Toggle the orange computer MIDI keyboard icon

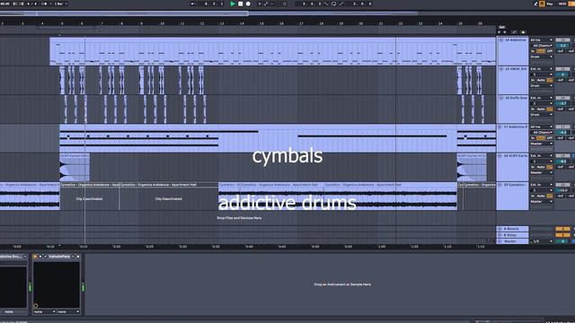(x=542, y=4)
